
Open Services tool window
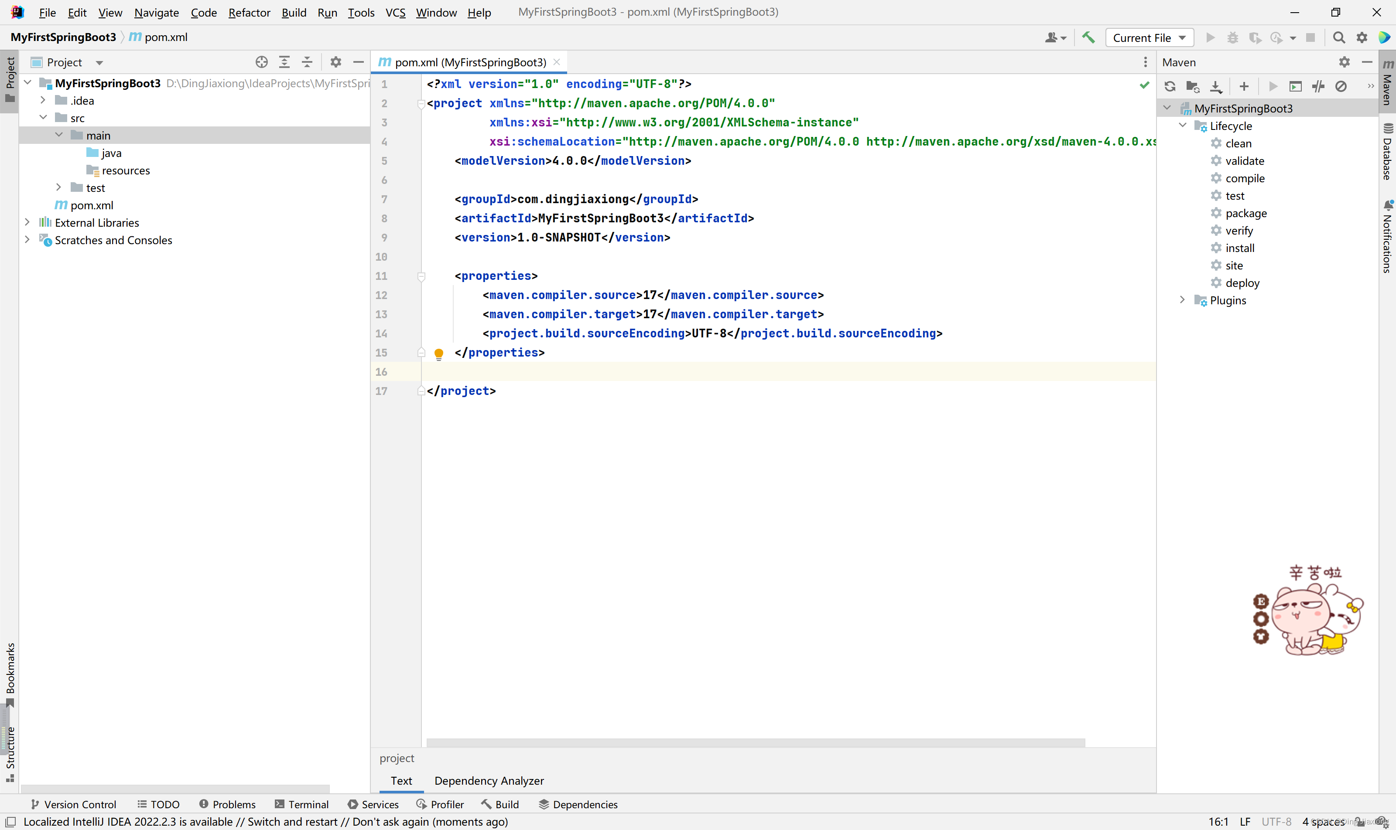pos(373,804)
